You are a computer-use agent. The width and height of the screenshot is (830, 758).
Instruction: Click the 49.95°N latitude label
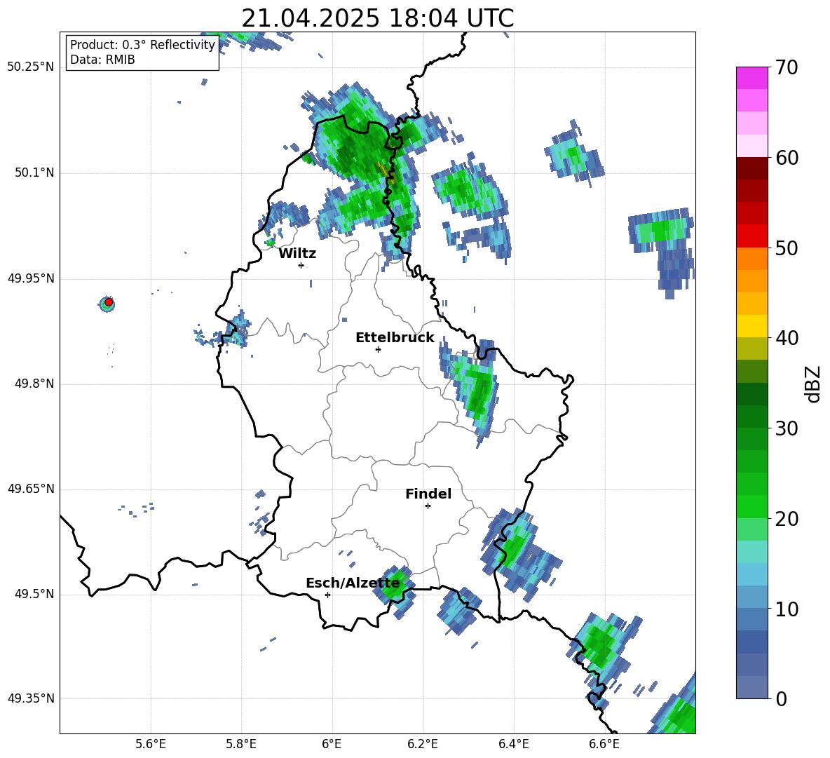click(x=31, y=278)
